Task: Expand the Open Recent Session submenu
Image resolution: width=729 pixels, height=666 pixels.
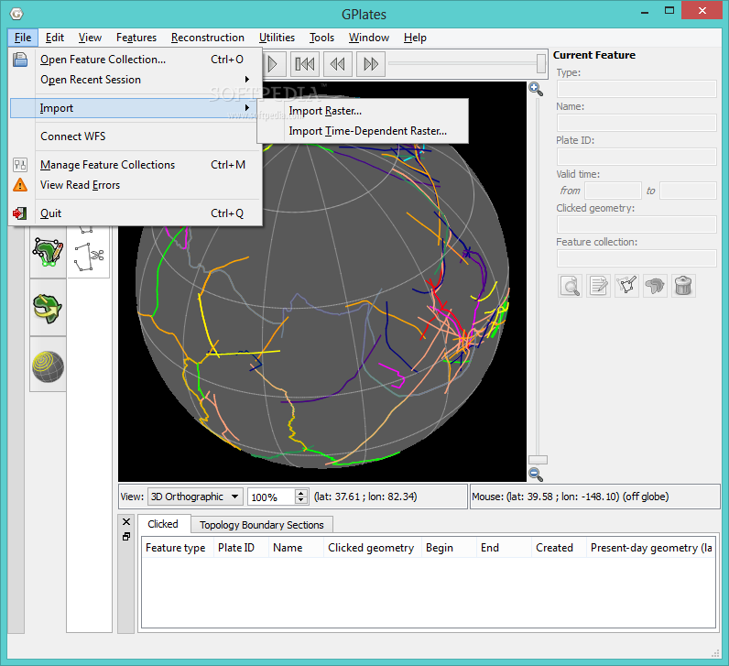Action: 136,80
